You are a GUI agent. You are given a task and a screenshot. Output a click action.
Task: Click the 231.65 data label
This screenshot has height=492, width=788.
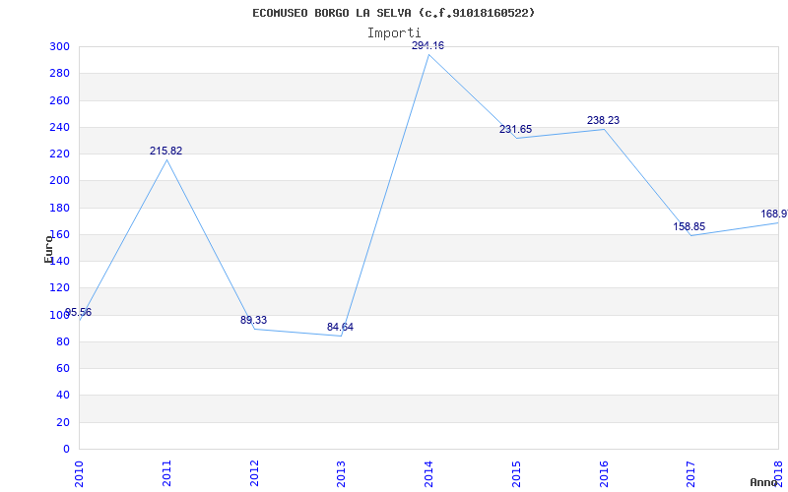tap(515, 130)
